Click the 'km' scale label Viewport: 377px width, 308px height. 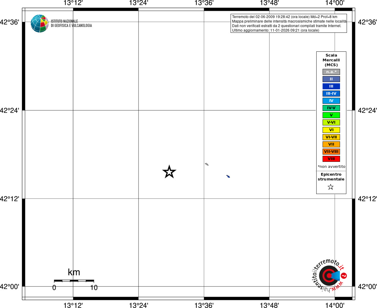(x=74, y=272)
